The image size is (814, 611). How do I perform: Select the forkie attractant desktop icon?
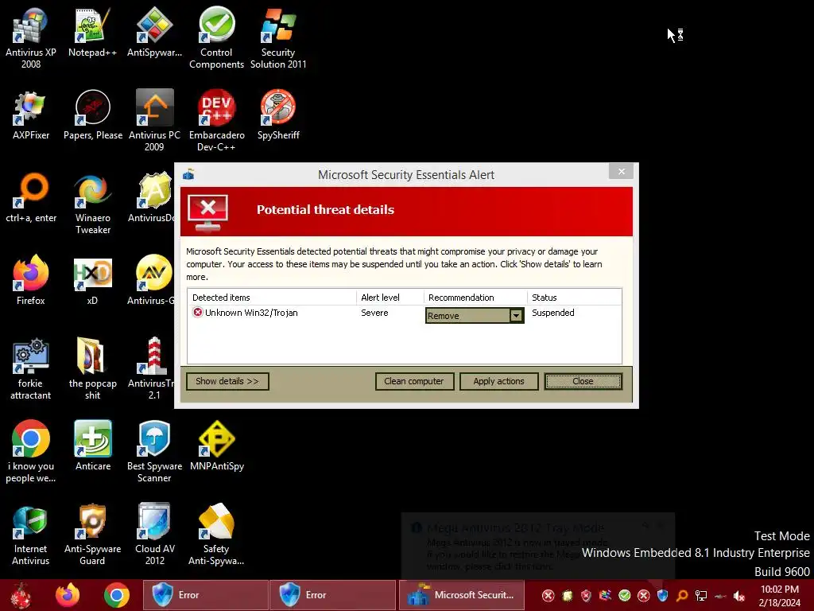tap(31, 369)
